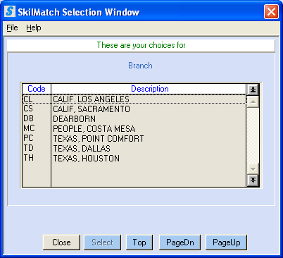Viewport: 283px width, 258px height.
Task: Open the File menu
Action: click(x=12, y=27)
